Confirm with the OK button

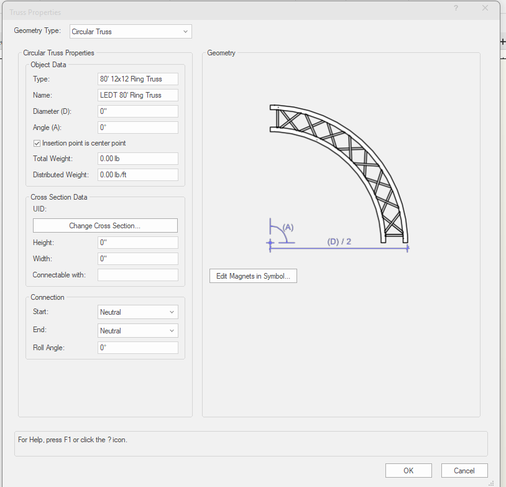click(408, 471)
